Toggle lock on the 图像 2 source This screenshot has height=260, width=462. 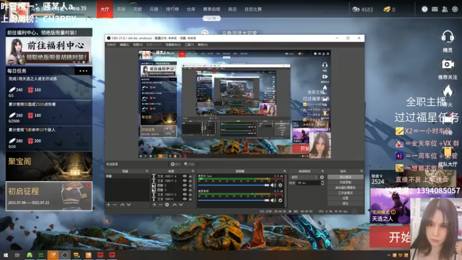tap(191, 185)
